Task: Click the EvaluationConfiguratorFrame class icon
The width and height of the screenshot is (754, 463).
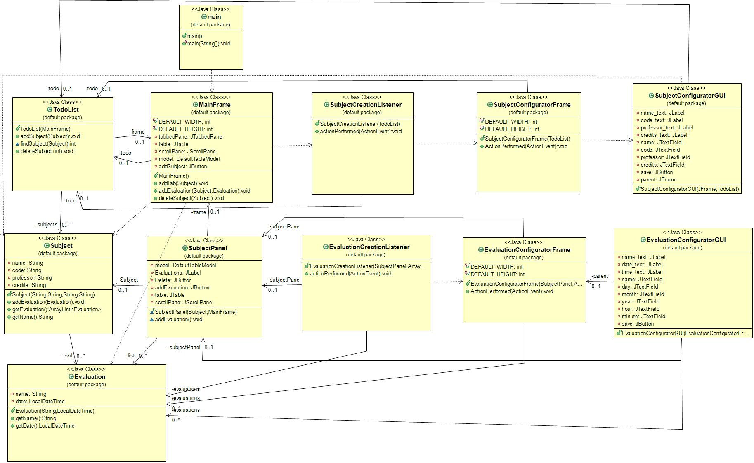Action: (x=481, y=250)
